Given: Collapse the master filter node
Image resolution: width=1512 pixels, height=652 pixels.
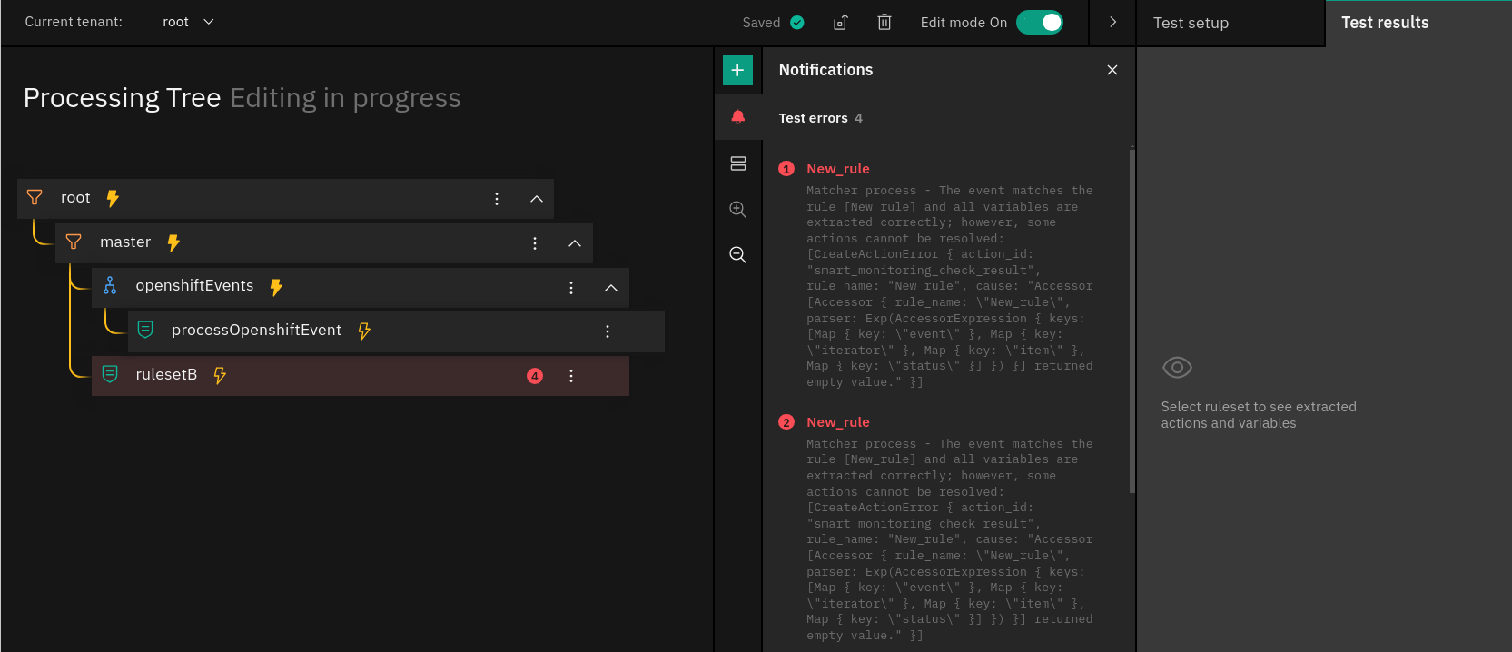Looking at the screenshot, I should [574, 243].
